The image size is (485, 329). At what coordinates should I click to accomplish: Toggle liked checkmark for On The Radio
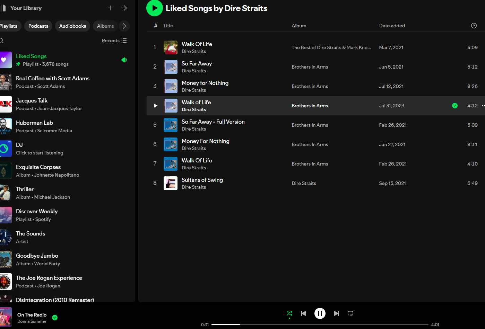point(55,318)
